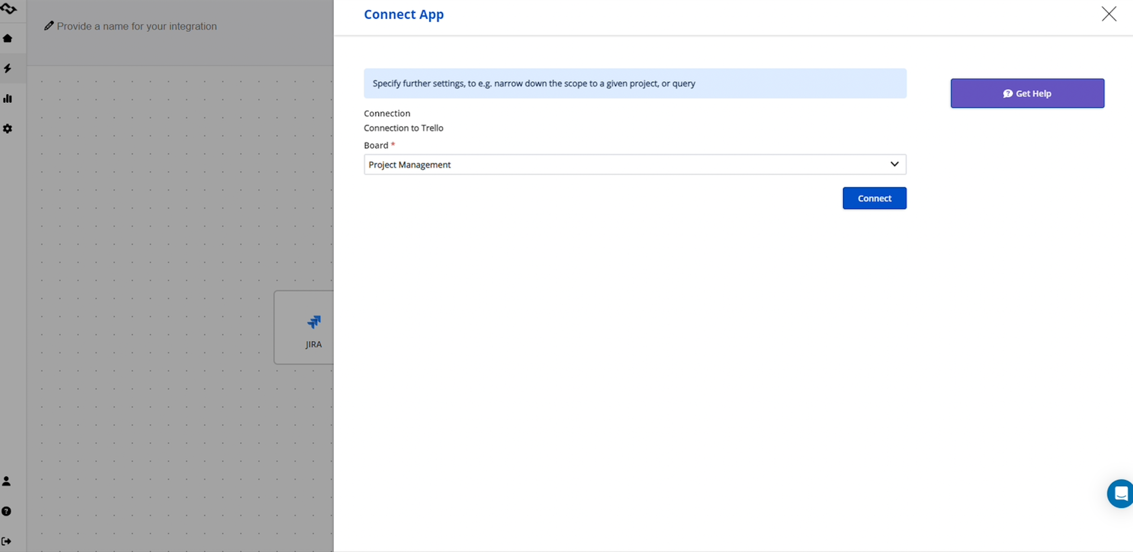Viewport: 1133px width, 552px height.
Task: Open the bar chart analytics icon
Action: coord(8,98)
